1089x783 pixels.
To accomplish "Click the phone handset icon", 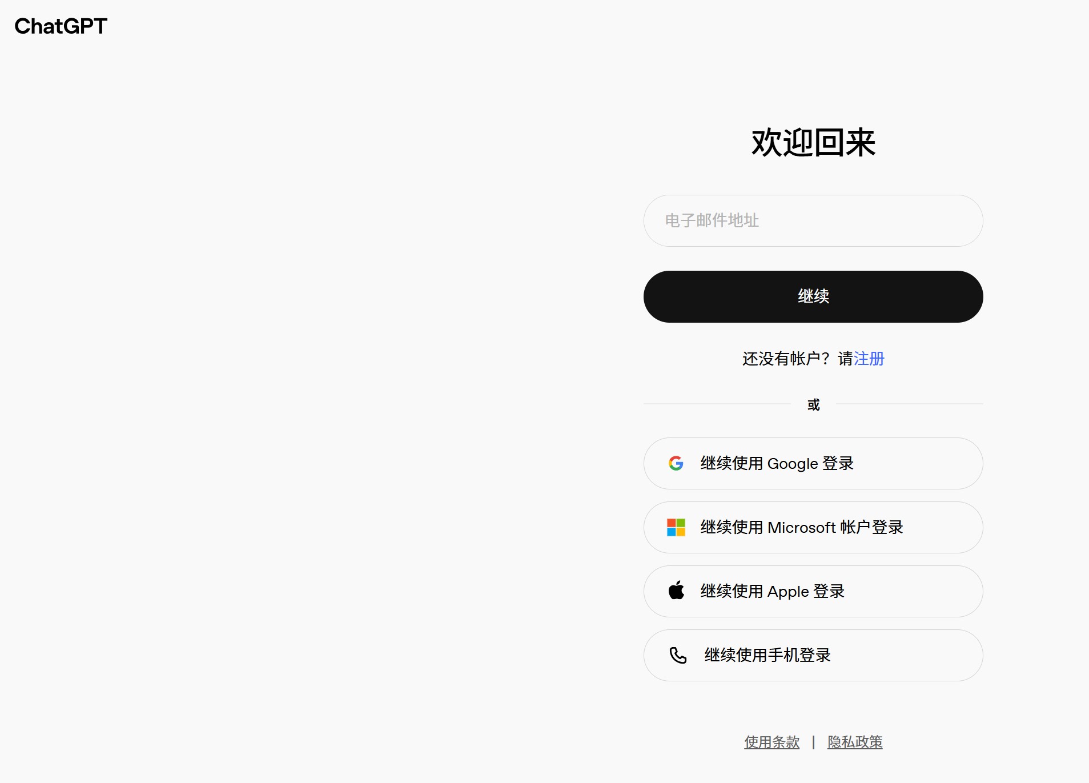I will point(678,655).
